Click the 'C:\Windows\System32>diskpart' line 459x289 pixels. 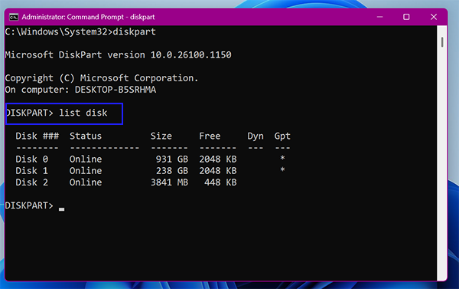[80, 31]
